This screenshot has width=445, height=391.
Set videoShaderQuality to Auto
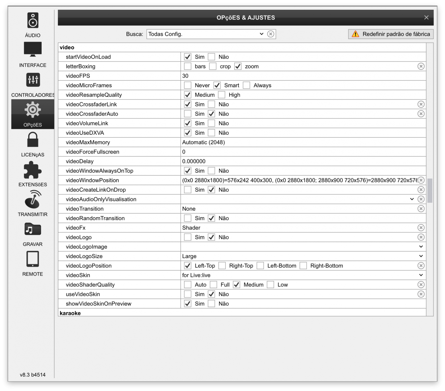[188, 285]
